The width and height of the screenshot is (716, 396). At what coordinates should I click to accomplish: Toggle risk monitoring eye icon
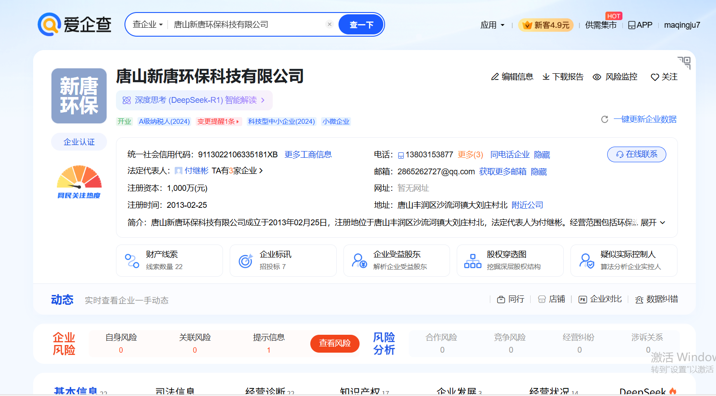click(597, 77)
